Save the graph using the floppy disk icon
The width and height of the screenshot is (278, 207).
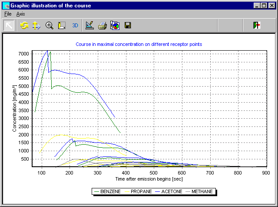(x=128, y=25)
